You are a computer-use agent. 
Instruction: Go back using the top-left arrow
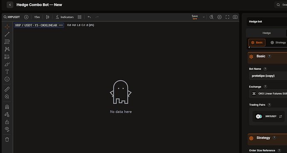point(10,5)
